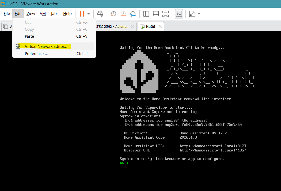Click the '(No address)' IPv4 text
281x191 pixels.
[195, 120]
